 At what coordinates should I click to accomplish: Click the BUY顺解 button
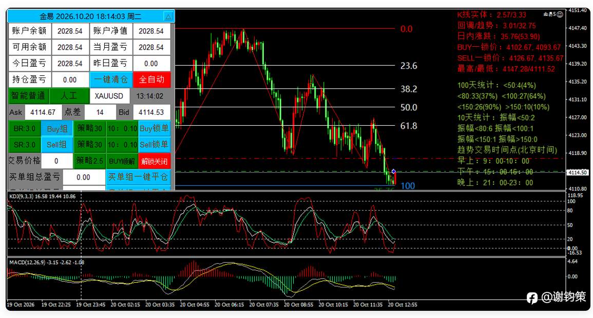[122, 161]
